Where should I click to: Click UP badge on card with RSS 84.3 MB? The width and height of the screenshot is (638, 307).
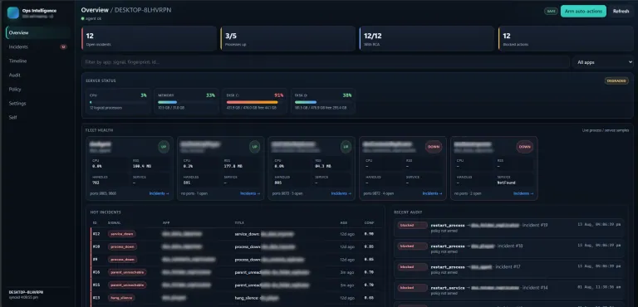(346, 147)
